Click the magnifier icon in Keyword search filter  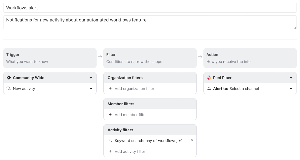pyautogui.click(x=110, y=140)
